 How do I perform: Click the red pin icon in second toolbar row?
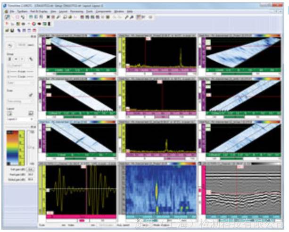[7, 24]
